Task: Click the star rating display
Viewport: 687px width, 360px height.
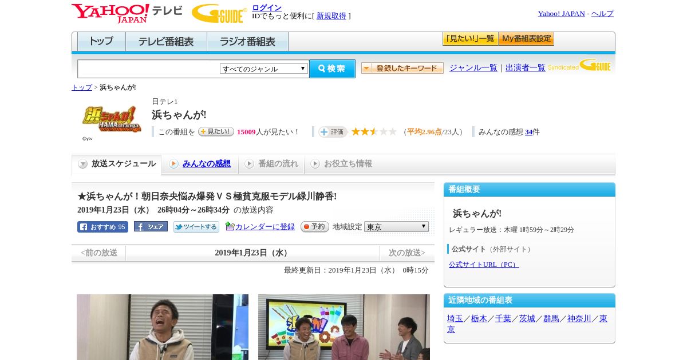Action: click(374, 131)
